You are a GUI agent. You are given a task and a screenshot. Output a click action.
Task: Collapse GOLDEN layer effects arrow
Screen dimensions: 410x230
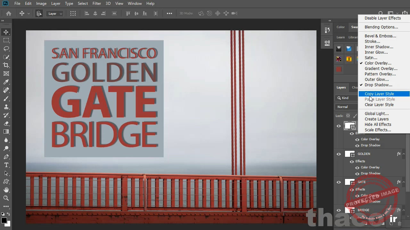pos(404,154)
